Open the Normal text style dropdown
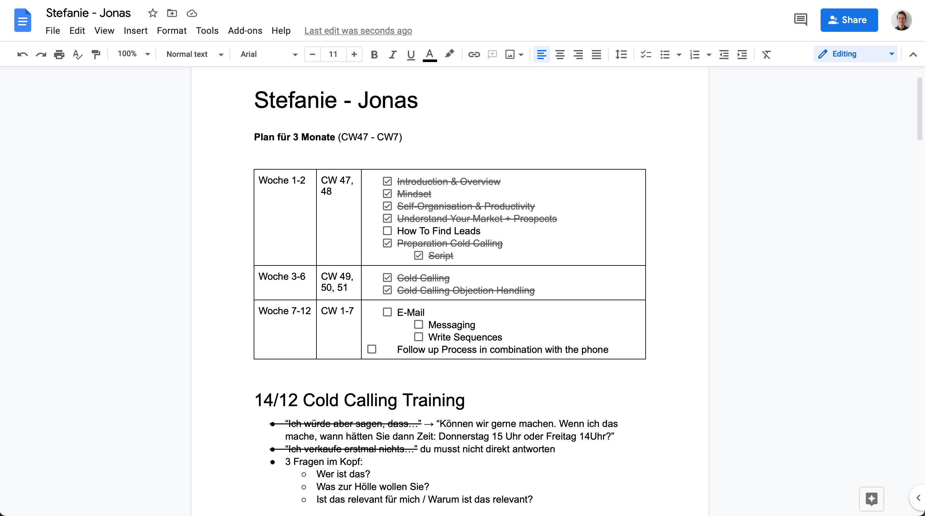925x516 pixels. pyautogui.click(x=194, y=54)
